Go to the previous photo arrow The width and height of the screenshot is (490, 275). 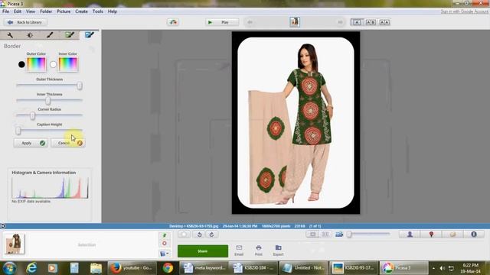(250, 22)
